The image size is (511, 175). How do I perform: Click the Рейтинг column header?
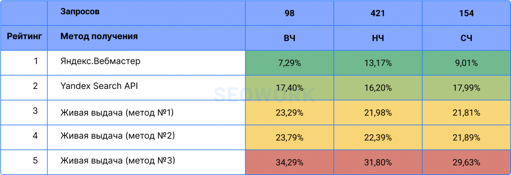(24, 36)
